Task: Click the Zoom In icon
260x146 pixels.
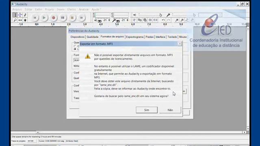Action: tap(177, 20)
